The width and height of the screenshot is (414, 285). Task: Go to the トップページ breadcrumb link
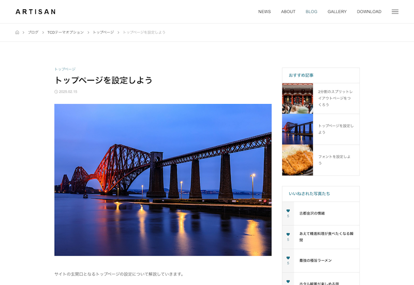point(103,32)
